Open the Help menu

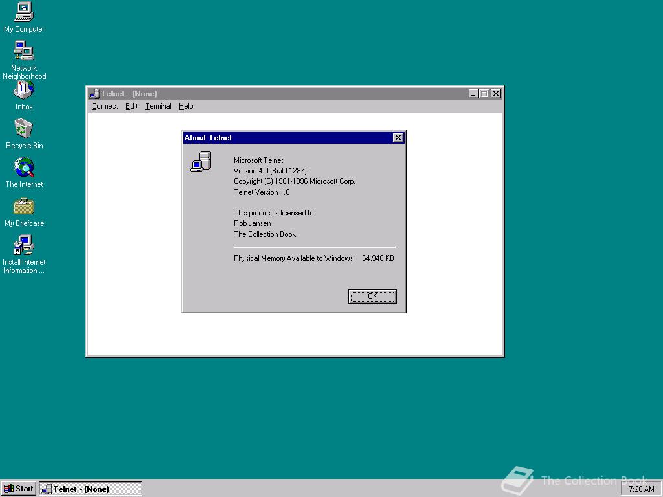(x=186, y=106)
